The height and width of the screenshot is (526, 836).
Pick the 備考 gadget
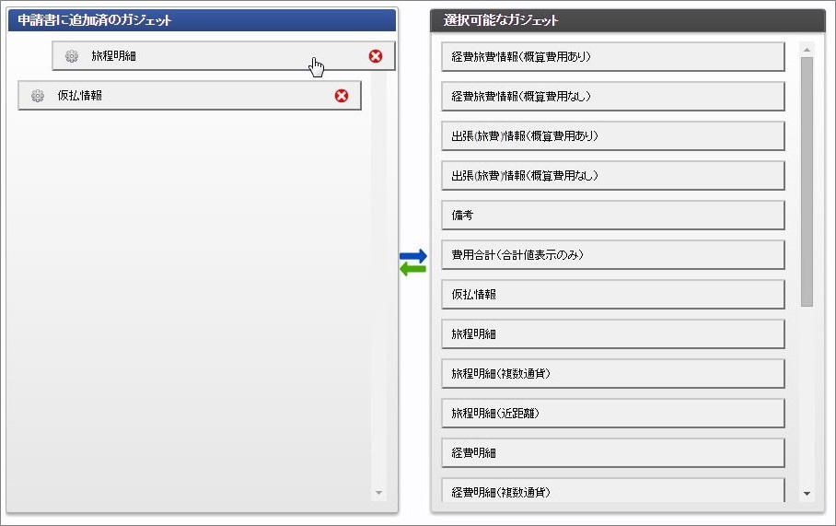pyautogui.click(x=613, y=215)
